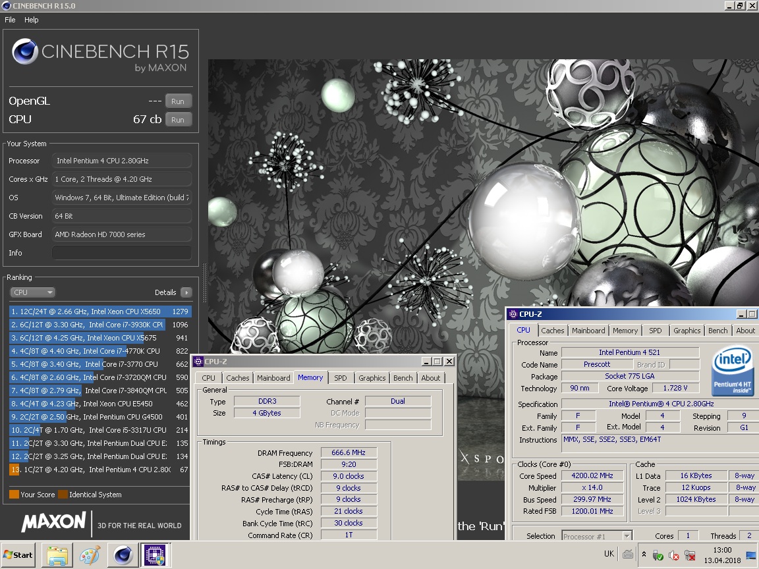Click the Intel Pentium 4 HT logo

[x=733, y=371]
